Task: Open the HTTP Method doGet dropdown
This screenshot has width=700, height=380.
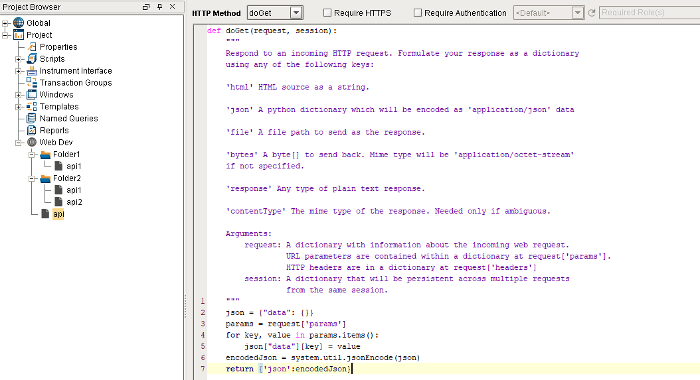Action: (x=296, y=13)
